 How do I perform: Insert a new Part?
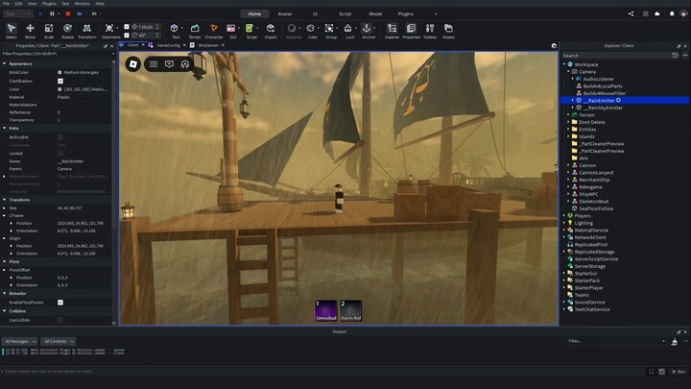click(x=175, y=31)
